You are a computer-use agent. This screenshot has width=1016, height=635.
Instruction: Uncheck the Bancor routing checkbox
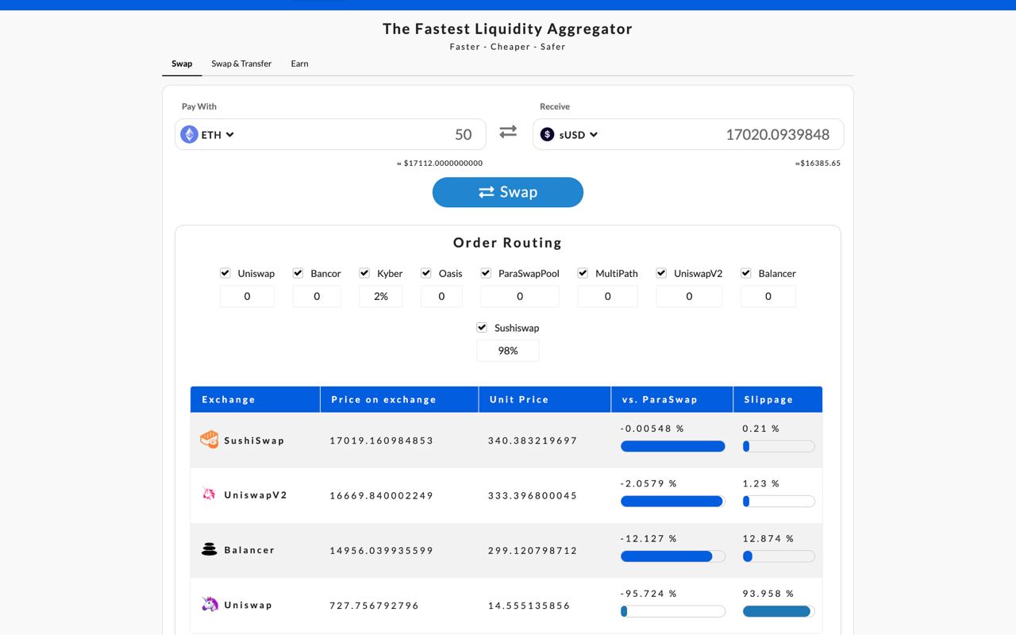tap(298, 273)
